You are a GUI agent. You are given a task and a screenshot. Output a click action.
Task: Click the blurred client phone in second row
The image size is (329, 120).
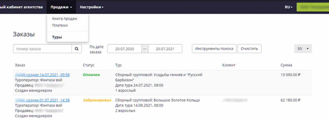[235, 100]
